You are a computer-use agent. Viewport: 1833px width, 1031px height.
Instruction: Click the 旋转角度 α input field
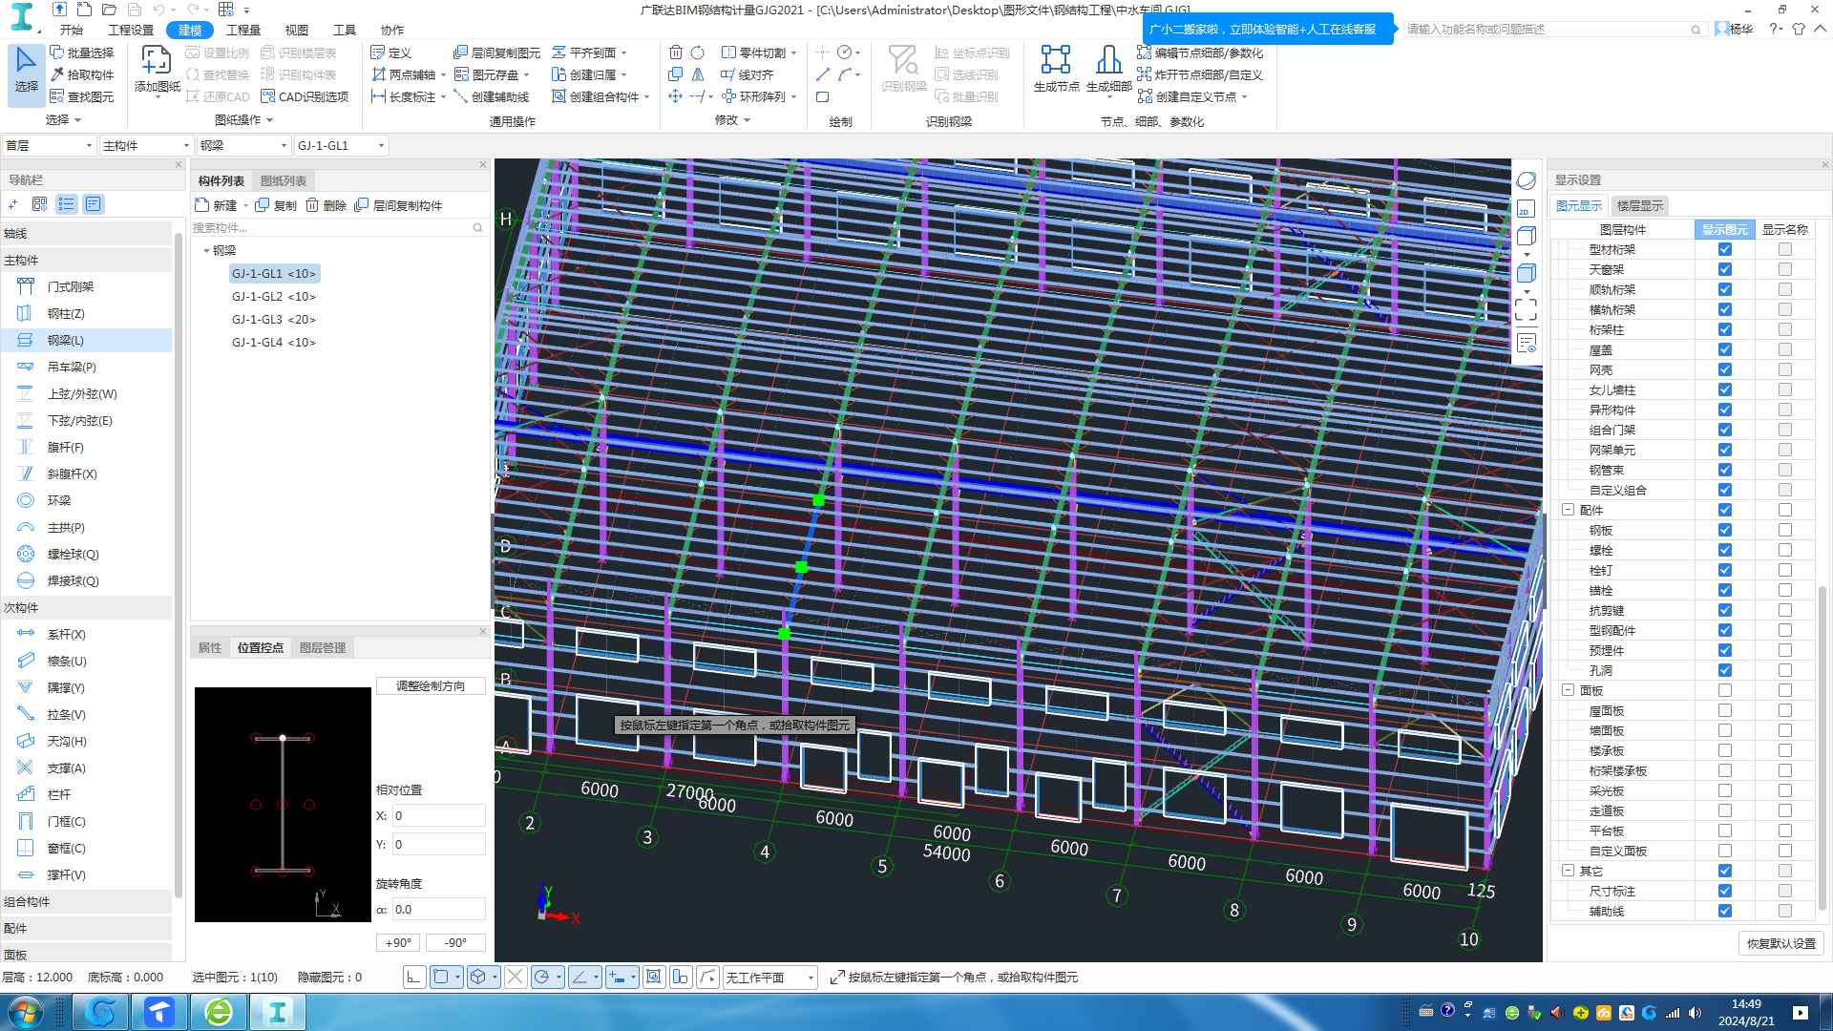[438, 909]
